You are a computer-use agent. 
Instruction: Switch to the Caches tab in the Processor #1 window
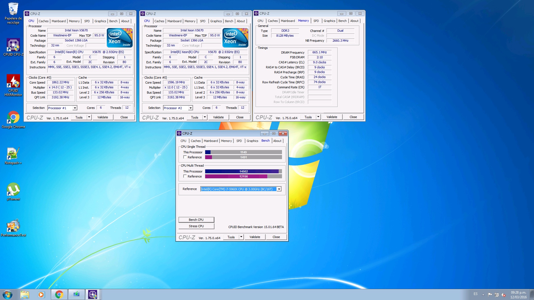pos(43,21)
